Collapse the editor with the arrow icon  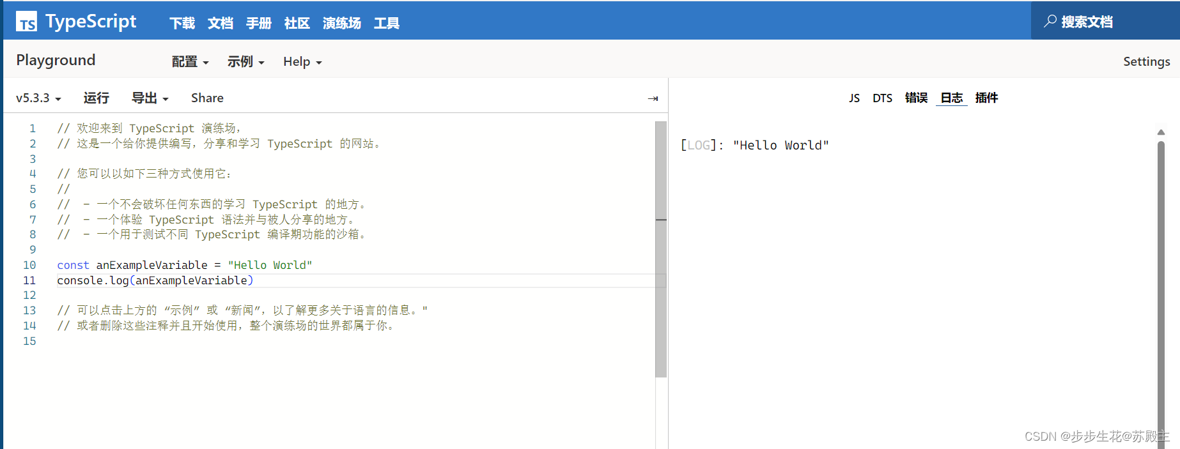(x=653, y=98)
